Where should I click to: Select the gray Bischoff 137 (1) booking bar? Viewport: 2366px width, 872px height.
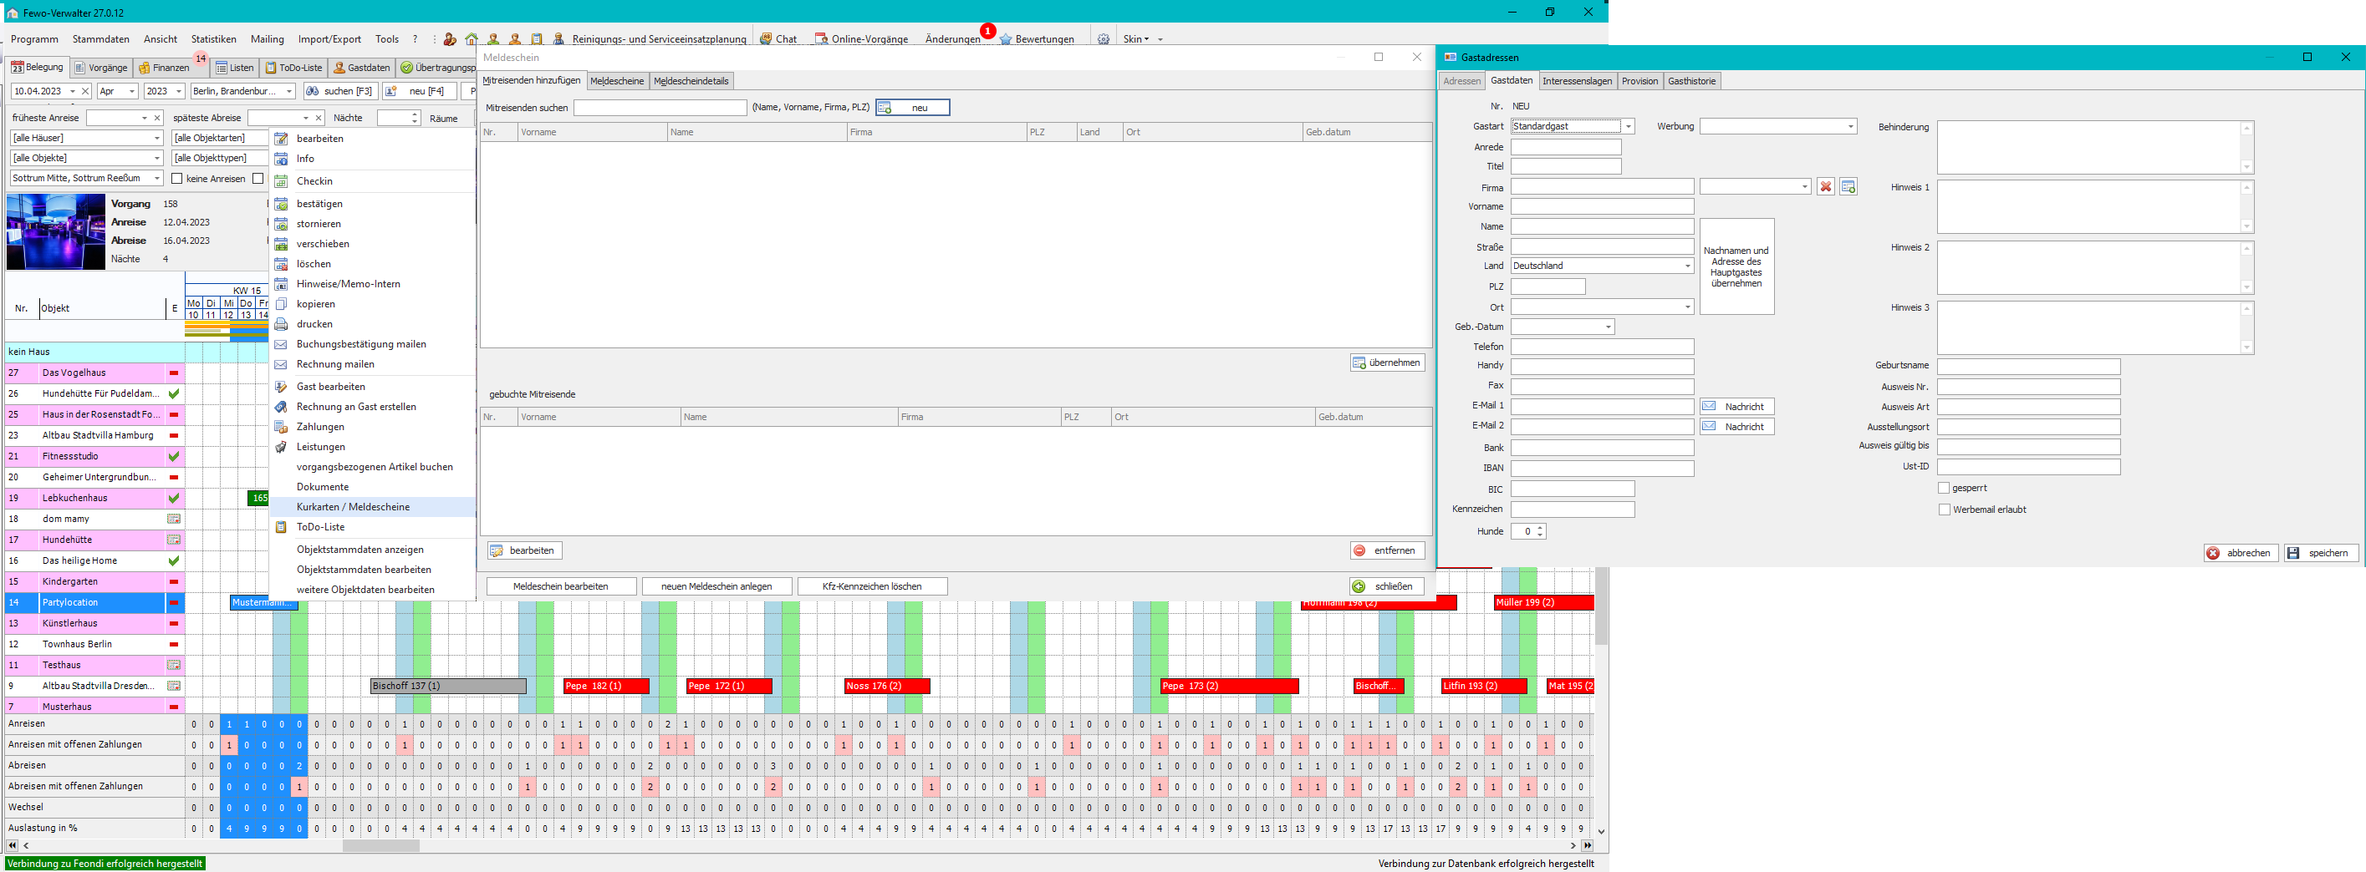click(x=448, y=686)
